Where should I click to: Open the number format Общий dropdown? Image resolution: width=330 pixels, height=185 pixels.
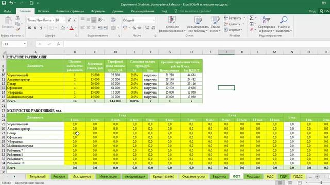tap(154, 20)
